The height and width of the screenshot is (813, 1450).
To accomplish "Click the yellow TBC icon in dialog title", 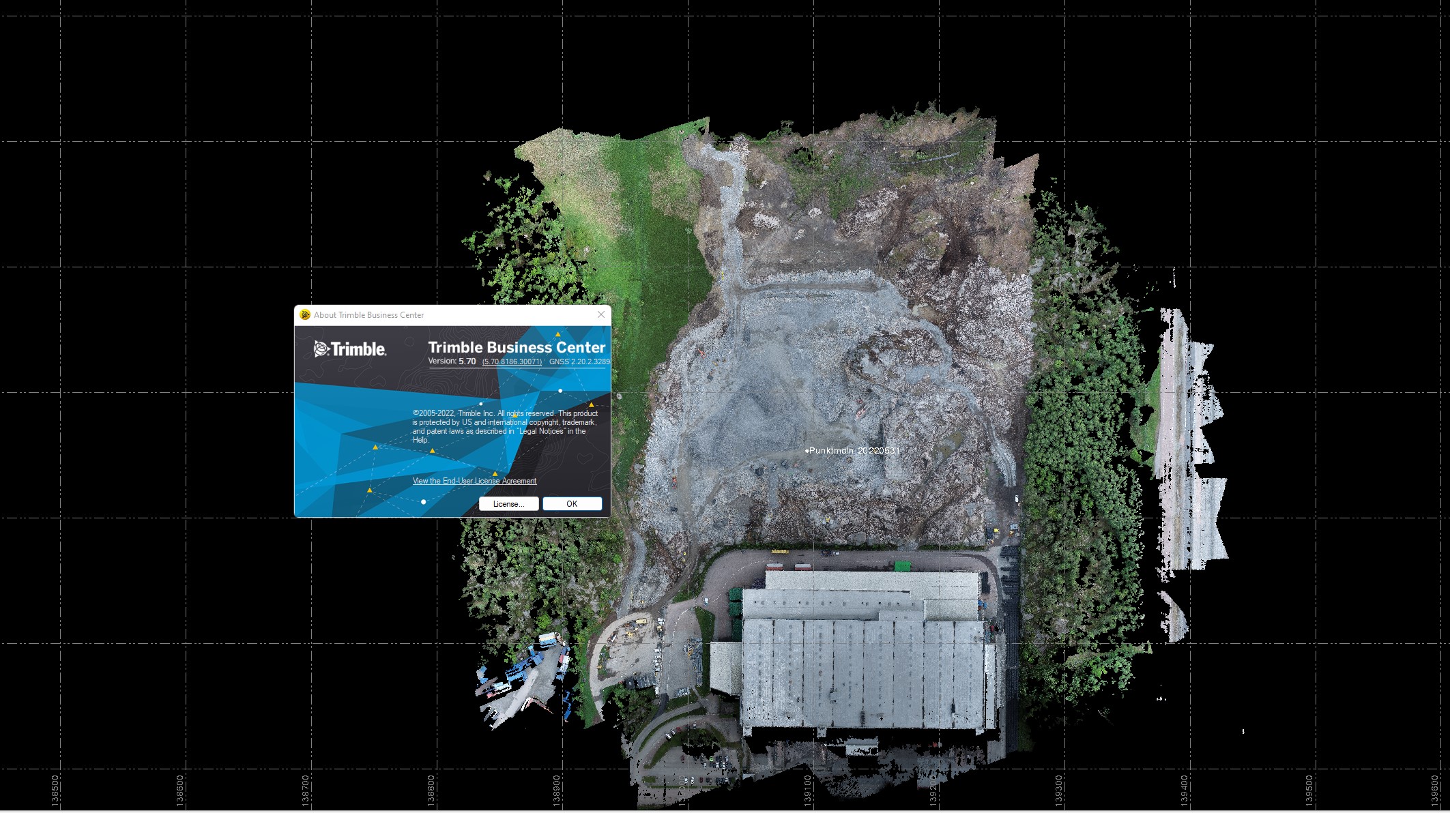I will pos(305,314).
